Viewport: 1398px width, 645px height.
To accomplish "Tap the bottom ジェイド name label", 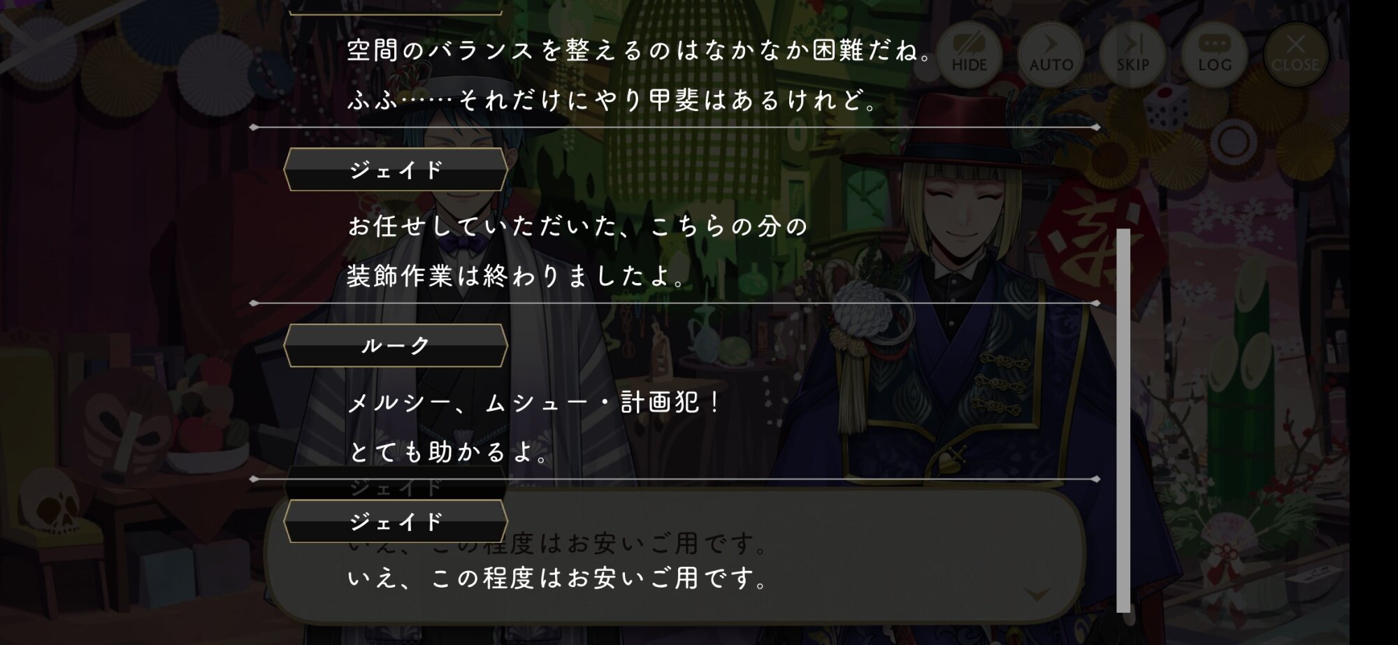I will [396, 521].
